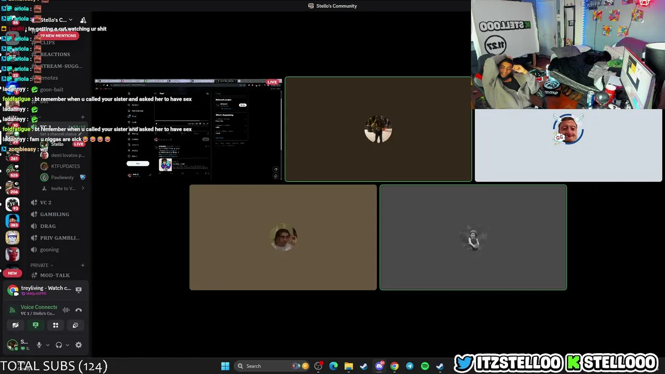Image resolution: width=665 pixels, height=374 pixels.
Task: Click own user avatar in user panel
Action: (x=12, y=344)
